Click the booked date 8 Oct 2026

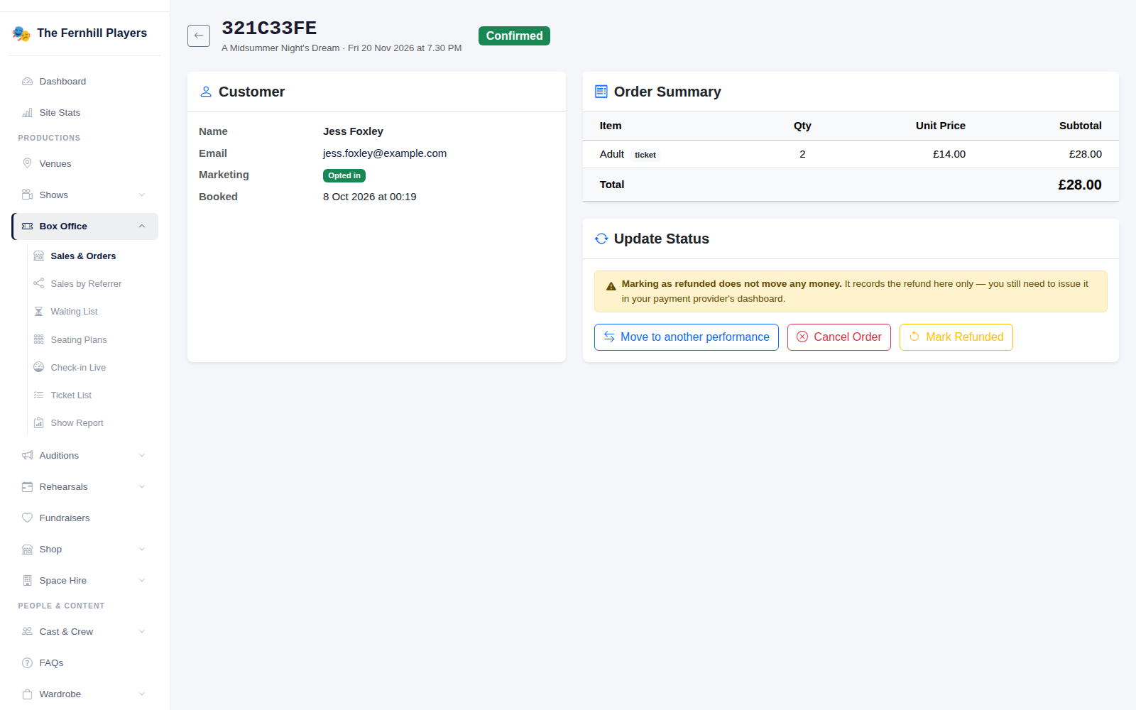click(x=370, y=197)
